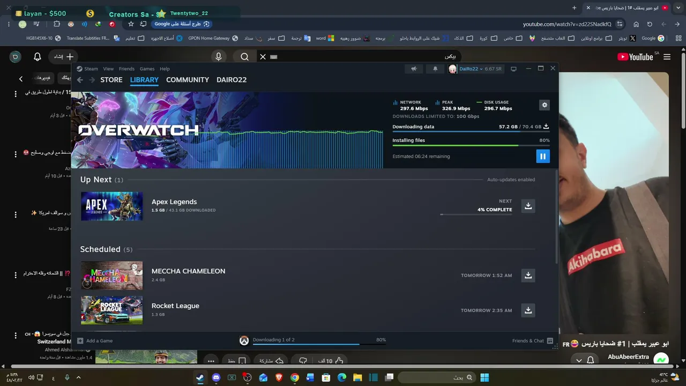Open Discord from the taskbar

[x=216, y=377]
